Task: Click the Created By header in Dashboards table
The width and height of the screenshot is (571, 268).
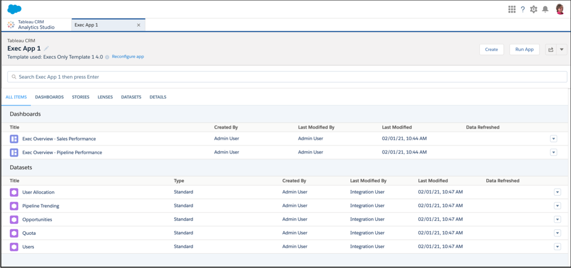Action: point(226,127)
